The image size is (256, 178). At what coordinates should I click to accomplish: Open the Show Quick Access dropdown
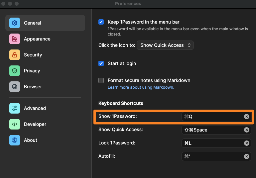point(165,45)
